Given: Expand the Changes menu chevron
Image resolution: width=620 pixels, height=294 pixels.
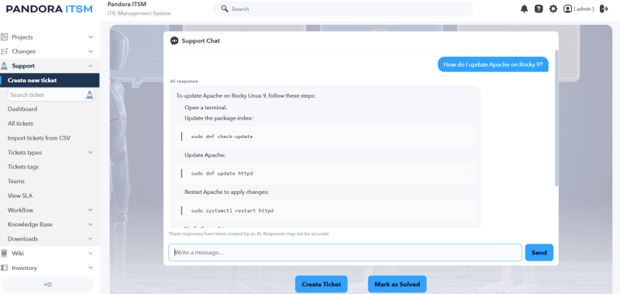Looking at the screenshot, I should click(91, 51).
